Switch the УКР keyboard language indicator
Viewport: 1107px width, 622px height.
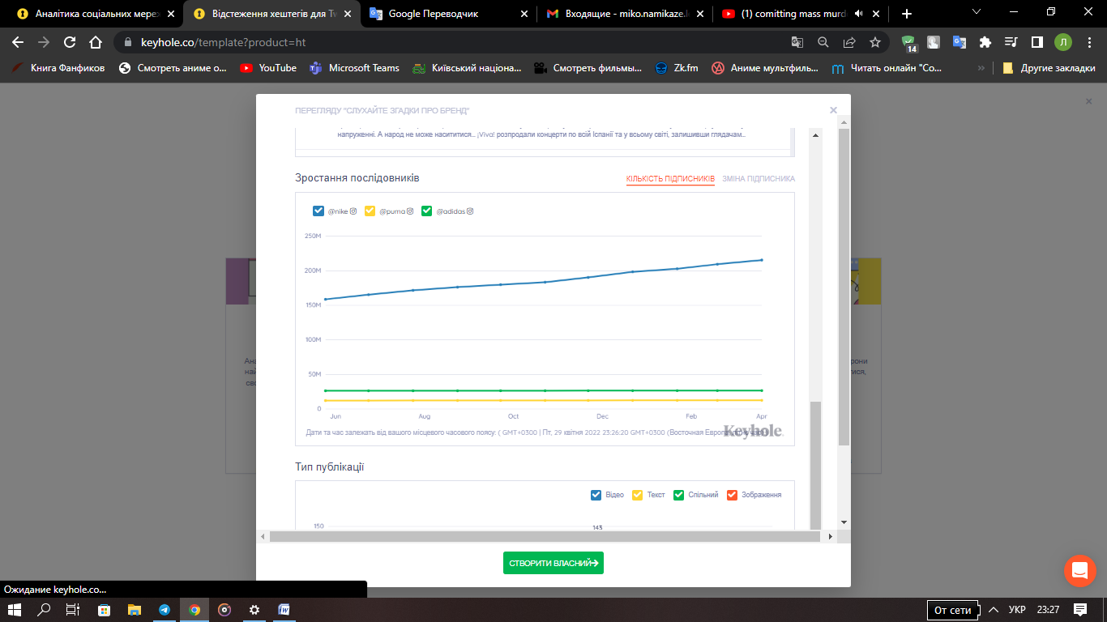1017,610
